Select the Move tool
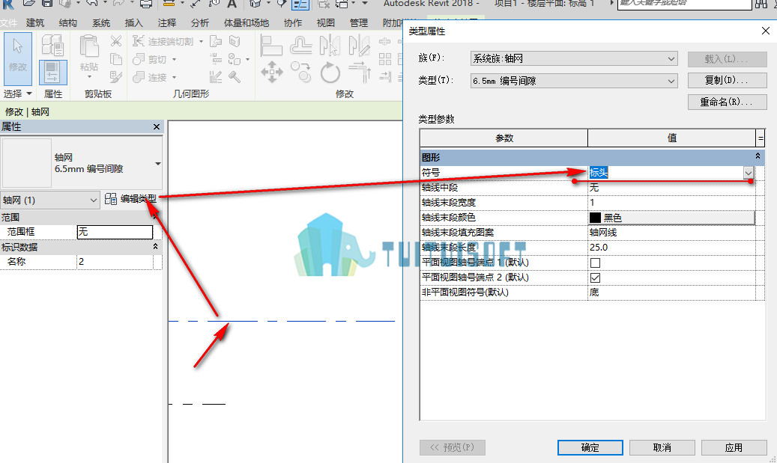 (271, 73)
